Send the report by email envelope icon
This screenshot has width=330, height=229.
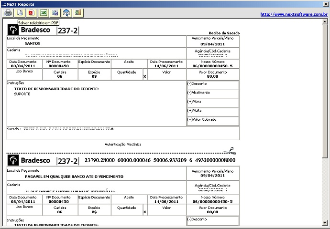pyautogui.click(x=66, y=13)
